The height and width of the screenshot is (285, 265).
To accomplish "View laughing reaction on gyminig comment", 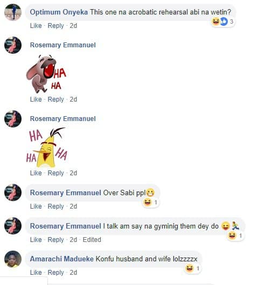I will [235, 236].
